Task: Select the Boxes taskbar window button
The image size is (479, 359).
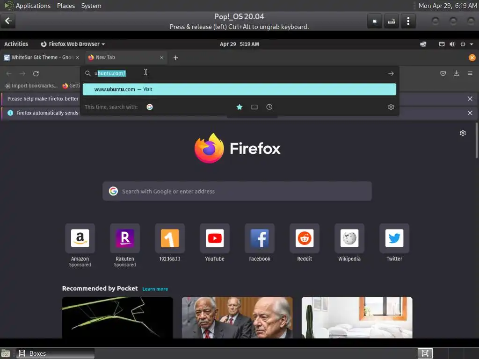Action: pos(55,353)
